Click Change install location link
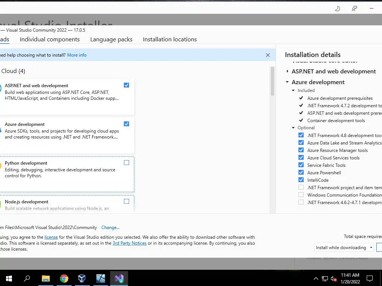382x286 pixels. point(110,228)
